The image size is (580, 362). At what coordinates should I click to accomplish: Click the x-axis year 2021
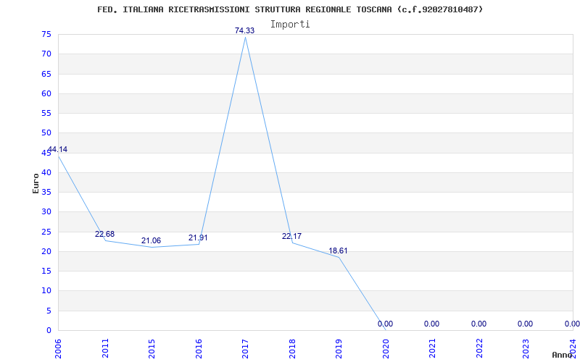pos(432,348)
